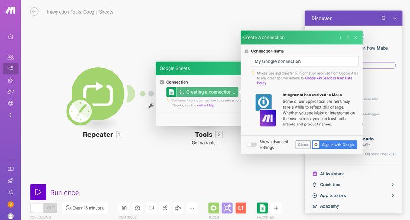Screen dimensions: 410x220
Task: Open the What's new rocket icon
Action: (x=10, y=181)
